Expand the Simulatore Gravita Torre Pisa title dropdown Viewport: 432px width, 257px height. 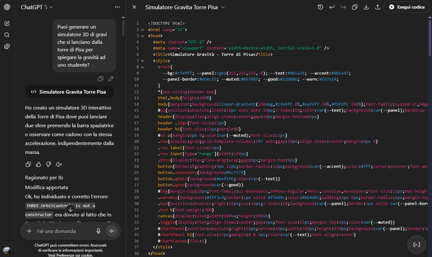[x=223, y=8]
